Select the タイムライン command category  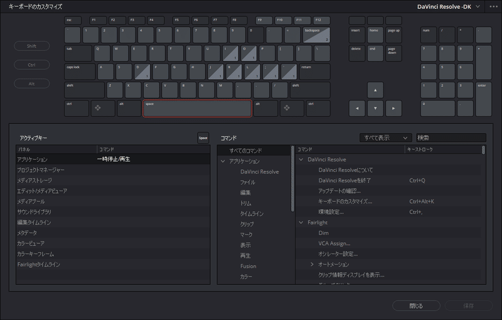[x=252, y=214]
